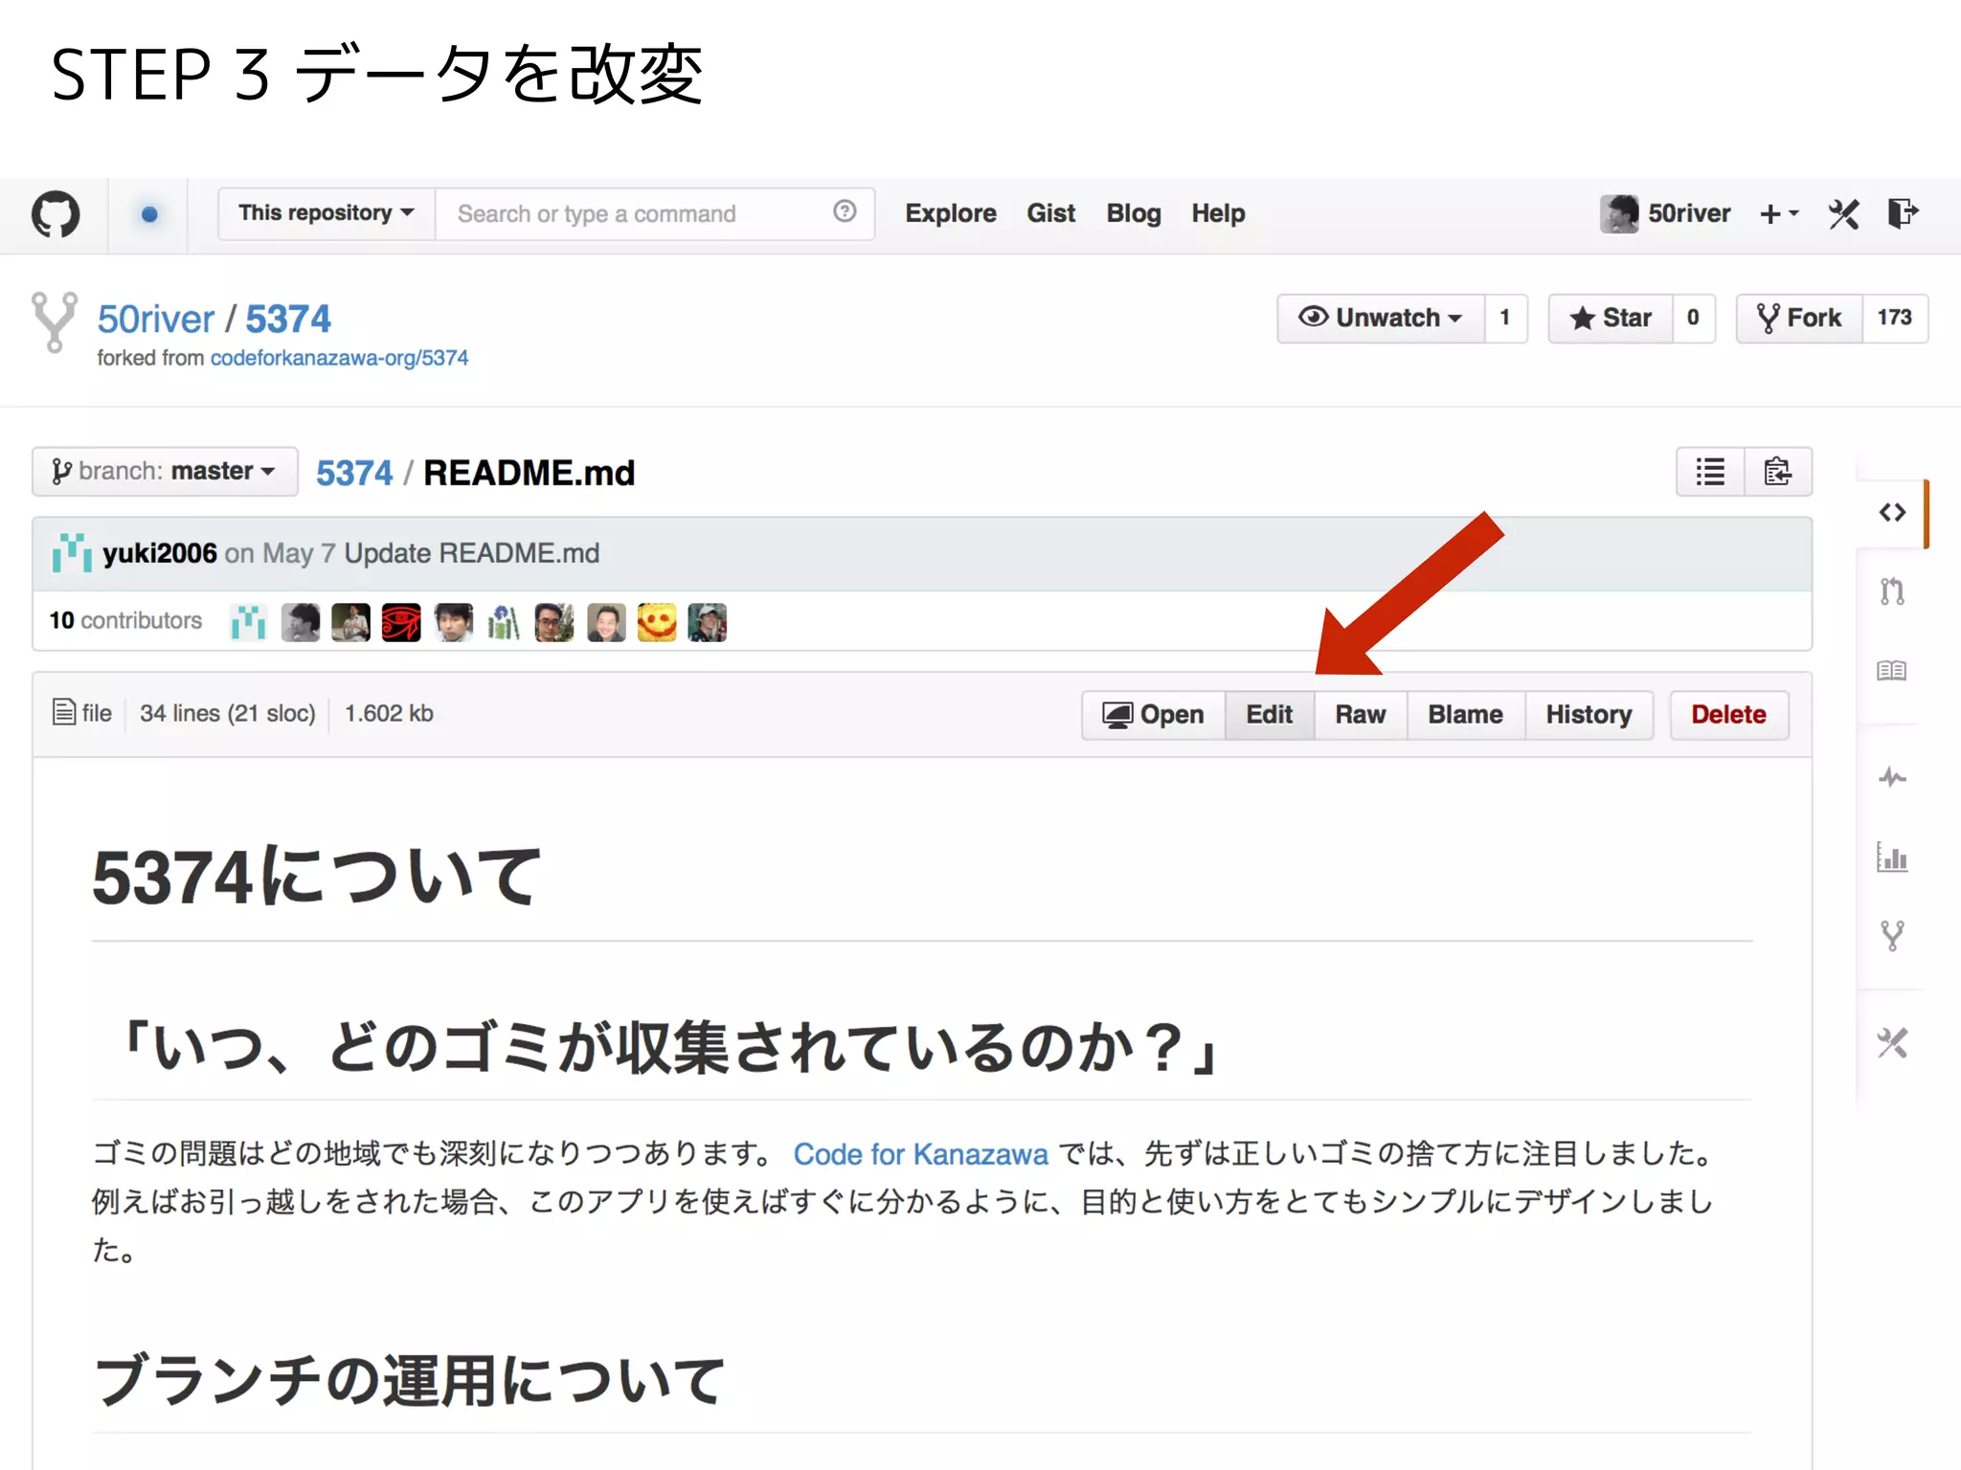
Task: Open repository Settings sidebar tools icon
Action: (1892, 1042)
